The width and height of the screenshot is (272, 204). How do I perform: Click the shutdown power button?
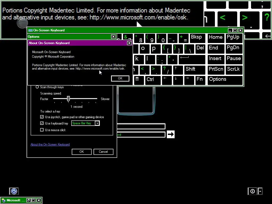coord(252,191)
